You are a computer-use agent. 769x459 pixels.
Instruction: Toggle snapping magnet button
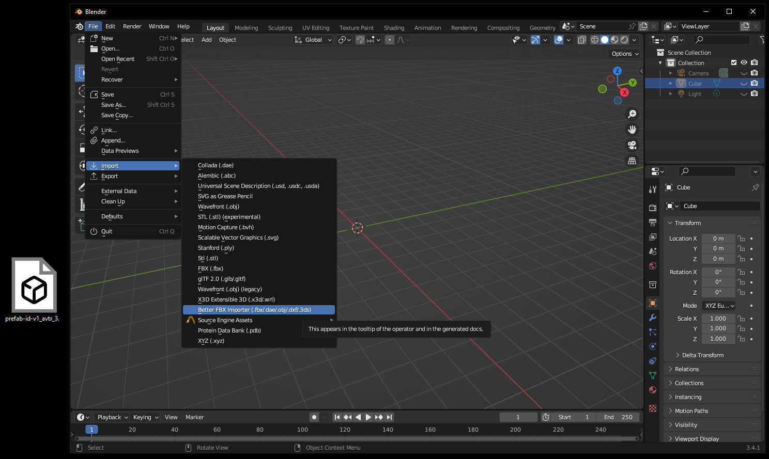coord(360,40)
